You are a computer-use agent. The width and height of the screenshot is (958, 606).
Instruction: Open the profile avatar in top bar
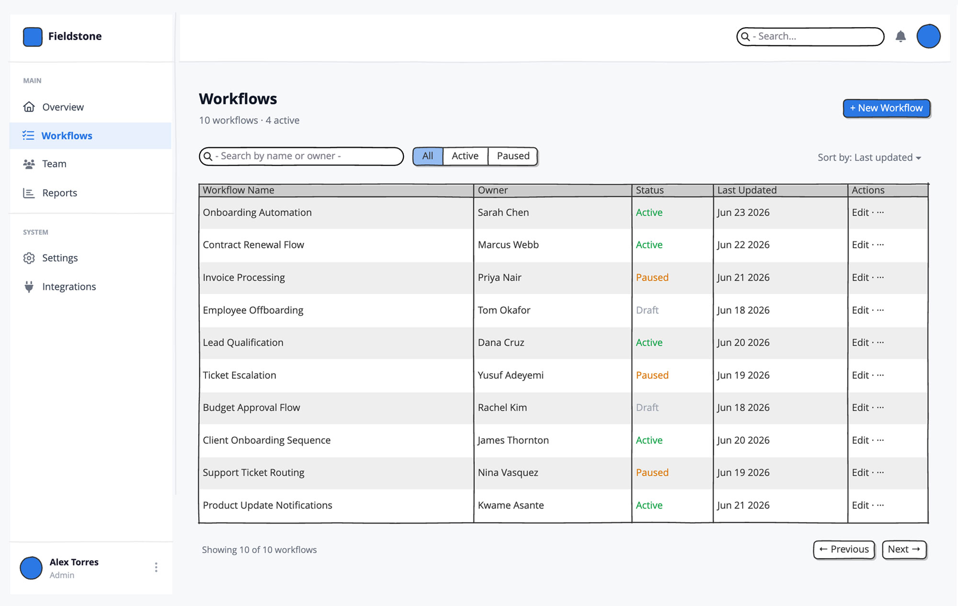pos(928,36)
